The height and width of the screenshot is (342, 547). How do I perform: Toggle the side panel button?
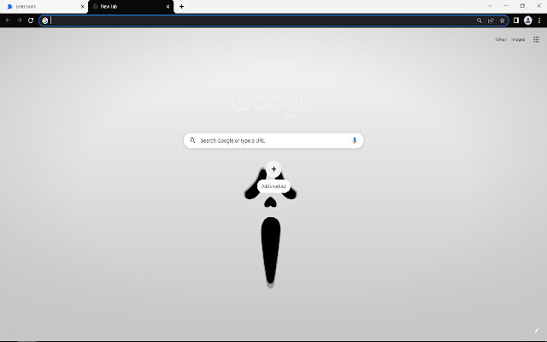[516, 21]
